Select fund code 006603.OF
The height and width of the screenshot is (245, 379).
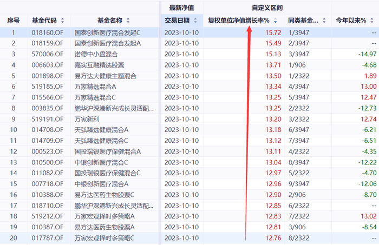coord(48,65)
